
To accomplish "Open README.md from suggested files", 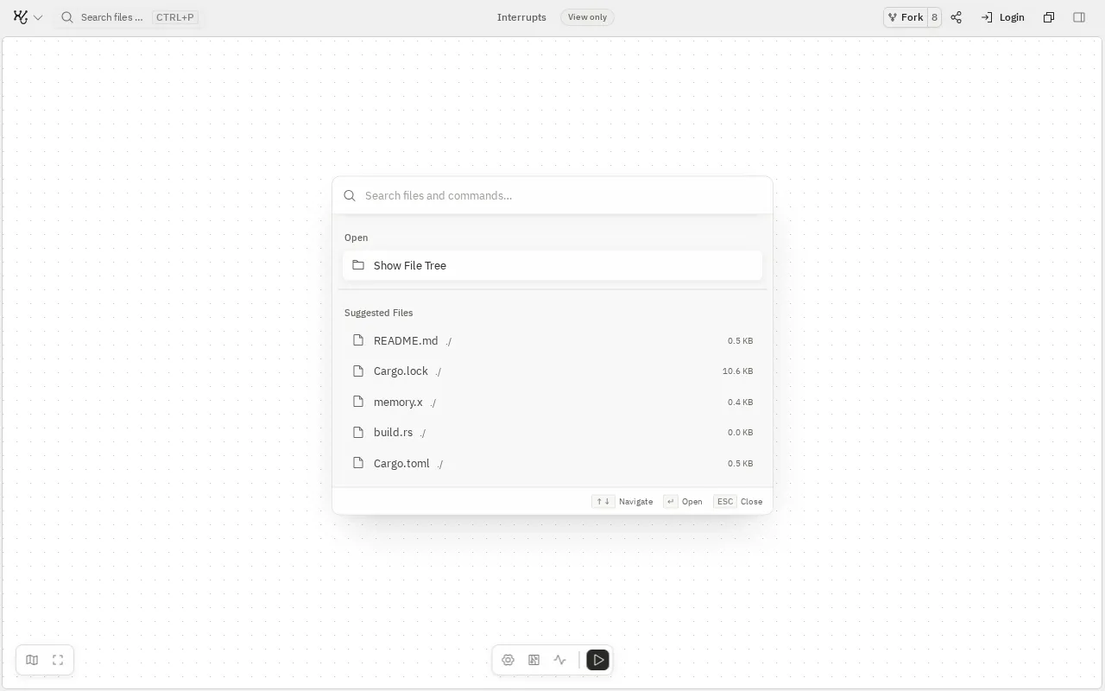I will 552,340.
